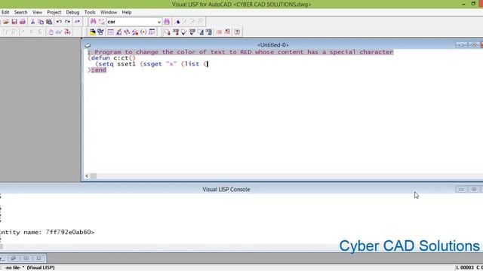Undo the last edit
This screenshot has width=483, height=271.
tap(59, 22)
